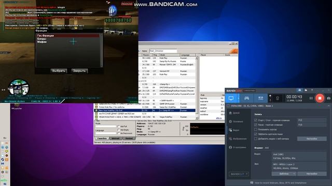Screen dimensions: 332x186
Task: Select screen recording mode in Bandicam
Action: pos(231,98)
